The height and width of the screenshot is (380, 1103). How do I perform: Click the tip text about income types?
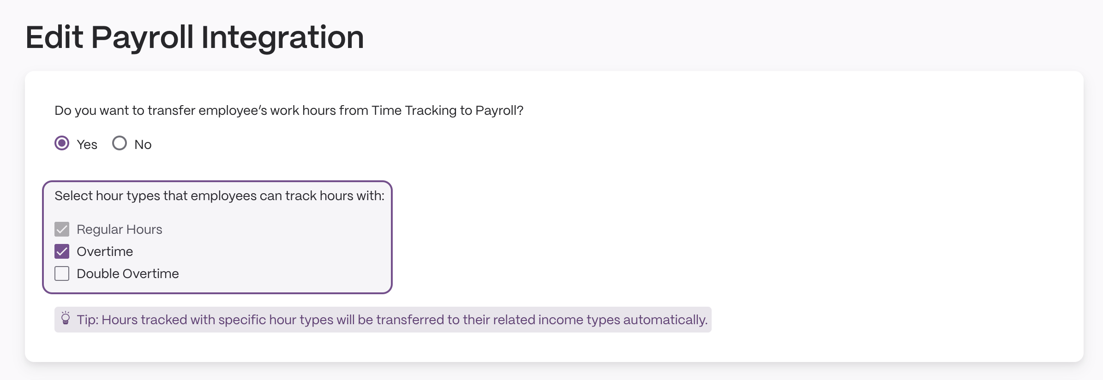coord(392,320)
